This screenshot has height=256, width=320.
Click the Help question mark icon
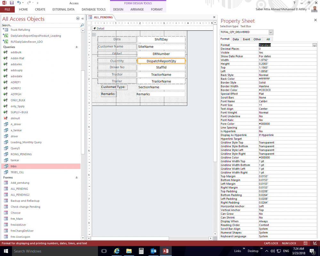tap(294, 3)
